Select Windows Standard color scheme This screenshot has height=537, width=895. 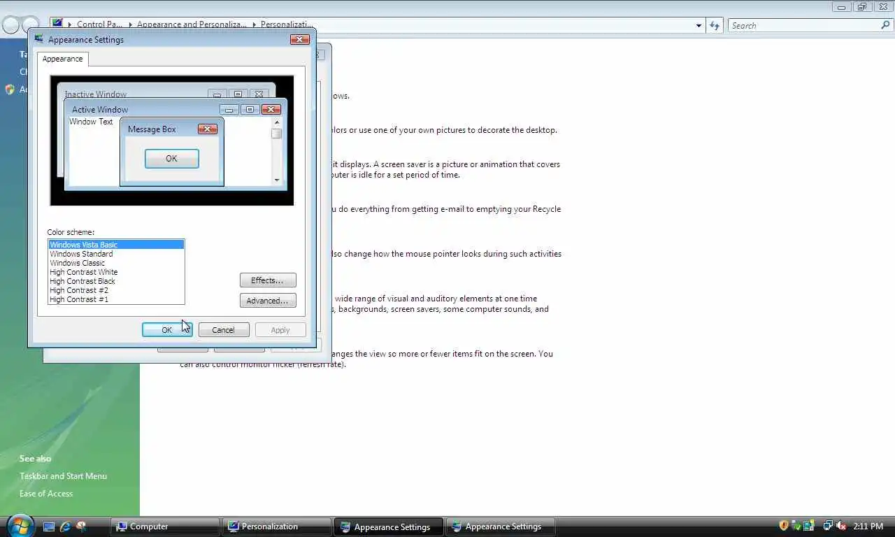[116, 254]
